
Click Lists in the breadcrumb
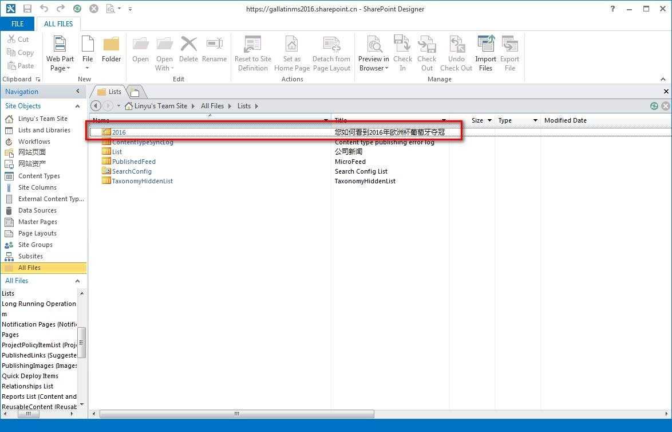(x=244, y=106)
